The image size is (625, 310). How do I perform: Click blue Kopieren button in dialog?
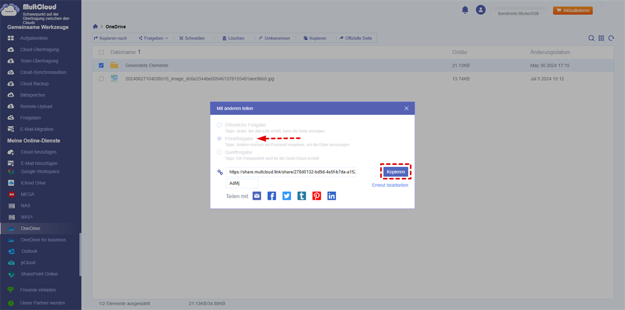pos(396,172)
